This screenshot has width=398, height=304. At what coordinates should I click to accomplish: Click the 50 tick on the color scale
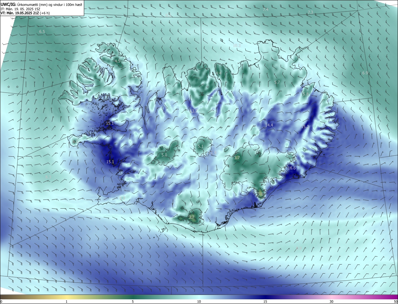pos(395,302)
